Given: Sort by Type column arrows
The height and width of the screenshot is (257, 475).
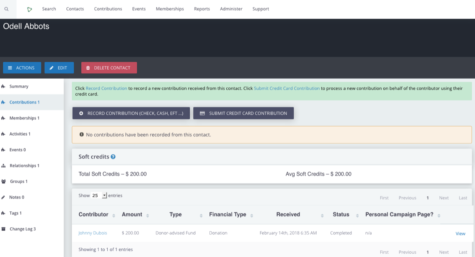Looking at the screenshot, I should tap(201, 215).
